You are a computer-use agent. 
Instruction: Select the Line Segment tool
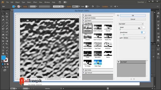pyautogui.click(x=3, y=23)
